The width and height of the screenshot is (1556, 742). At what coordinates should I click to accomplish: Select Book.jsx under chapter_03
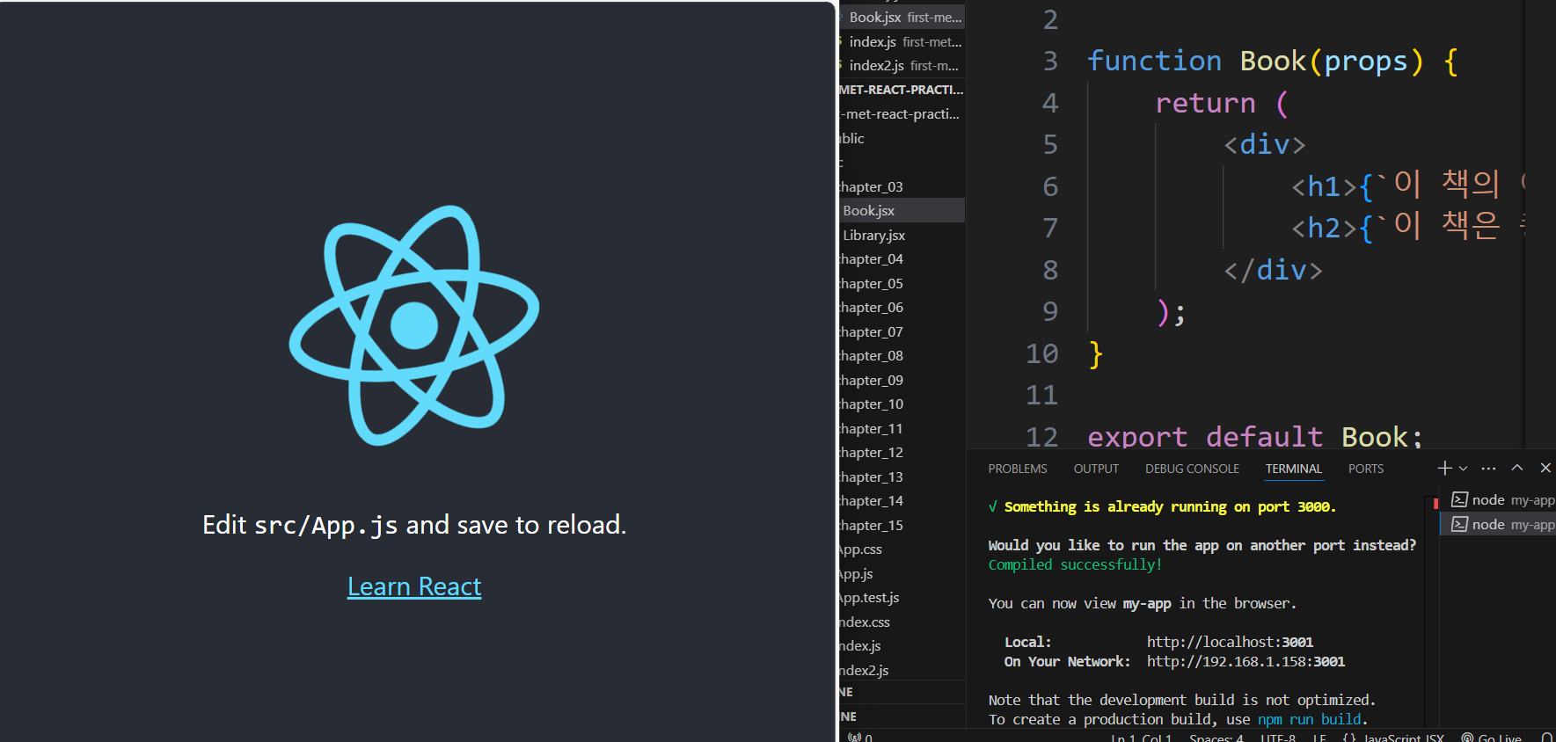tap(902, 210)
